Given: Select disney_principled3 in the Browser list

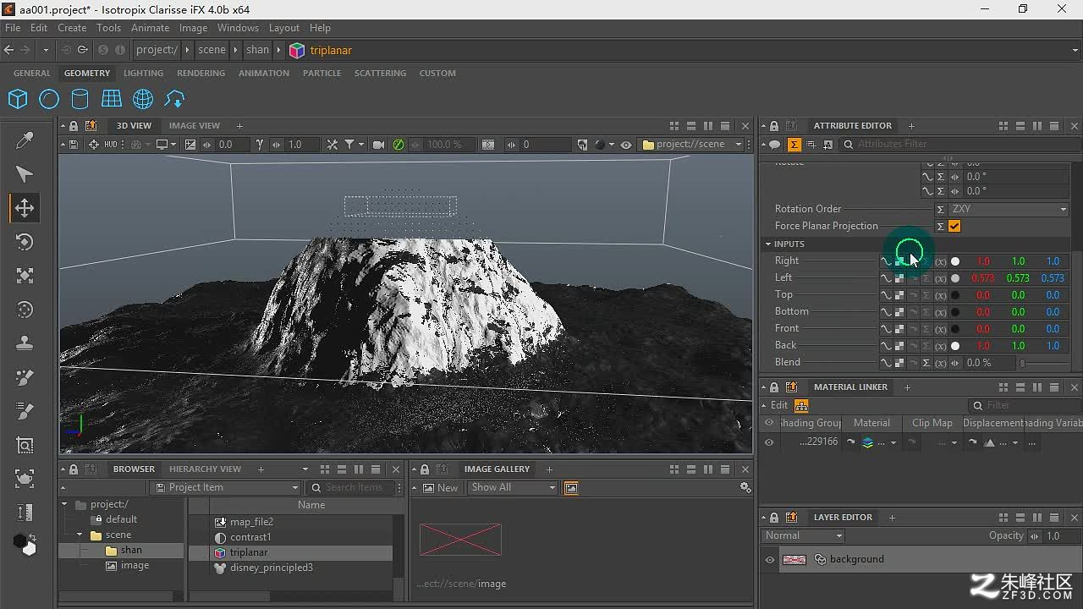Looking at the screenshot, I should [271, 568].
